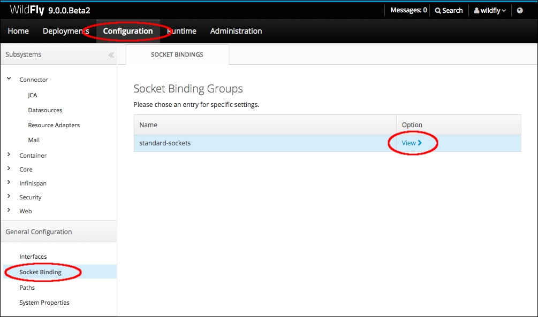Collapse the Connector tree node

click(x=9, y=79)
